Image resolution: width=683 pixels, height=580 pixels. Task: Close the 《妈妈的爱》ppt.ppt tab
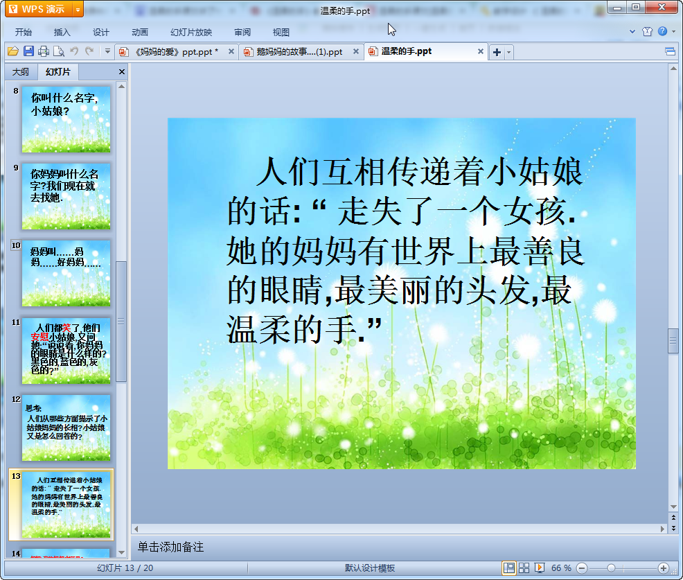pos(231,51)
